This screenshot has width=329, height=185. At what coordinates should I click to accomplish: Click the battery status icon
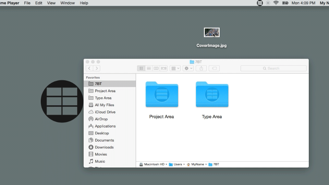point(285,3)
